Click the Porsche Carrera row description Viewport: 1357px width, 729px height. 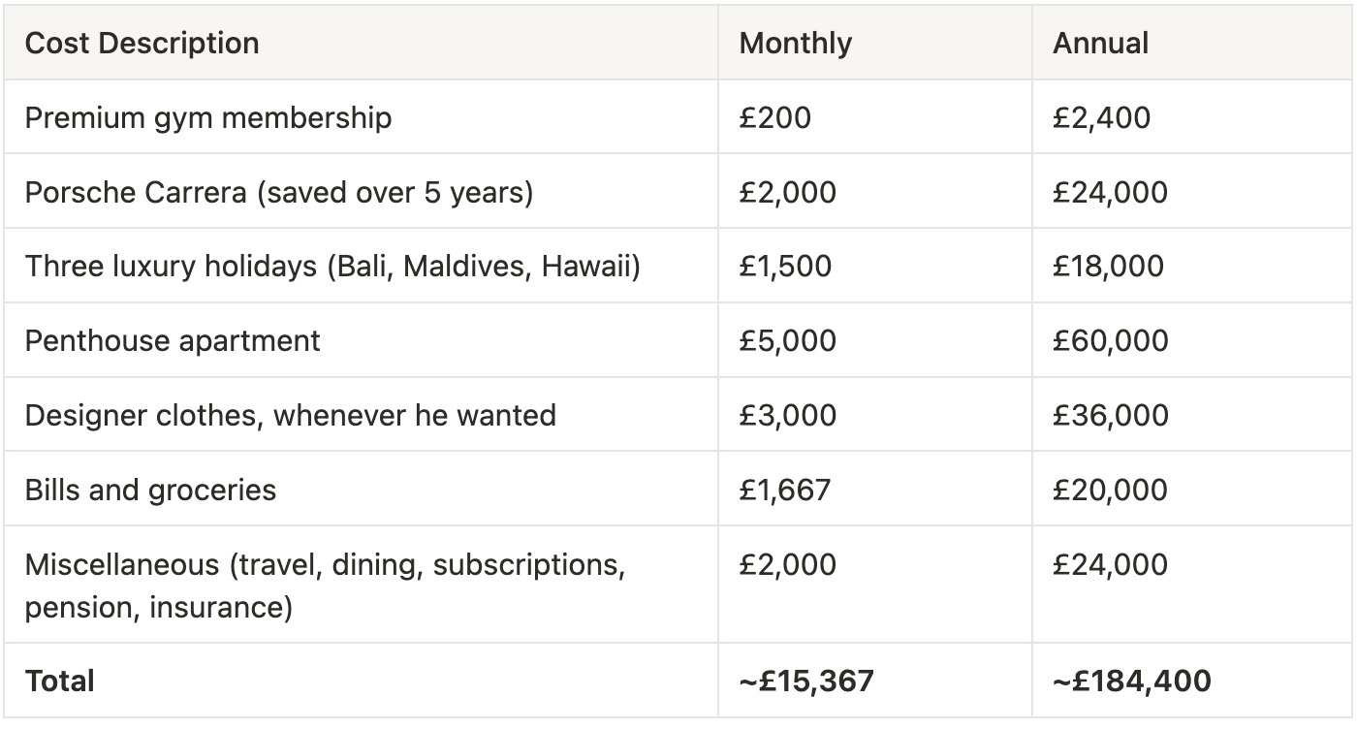(x=361, y=192)
